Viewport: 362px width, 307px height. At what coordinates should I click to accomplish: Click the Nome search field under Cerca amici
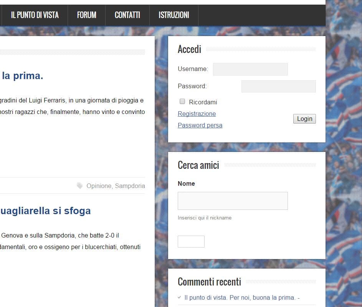point(233,201)
